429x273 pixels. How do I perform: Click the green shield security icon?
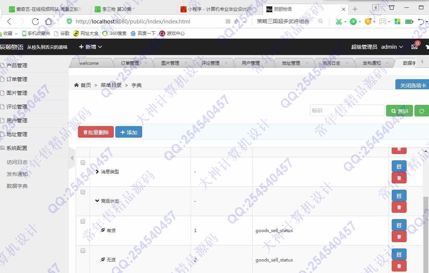click(x=69, y=21)
